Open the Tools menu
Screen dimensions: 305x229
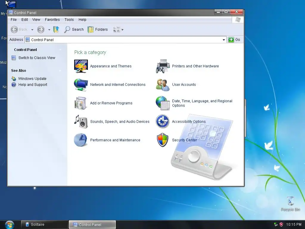click(69, 20)
